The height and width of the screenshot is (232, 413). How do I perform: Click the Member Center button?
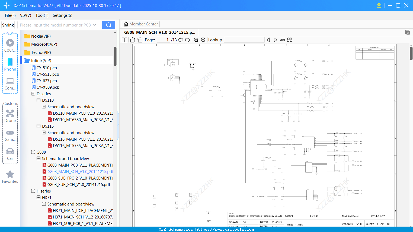tap(140, 24)
